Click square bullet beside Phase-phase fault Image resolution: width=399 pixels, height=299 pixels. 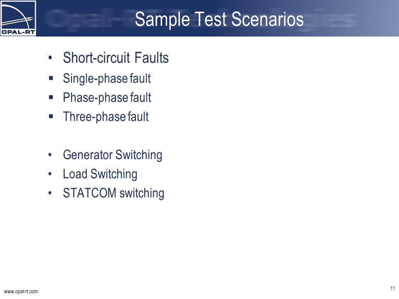click(x=51, y=97)
